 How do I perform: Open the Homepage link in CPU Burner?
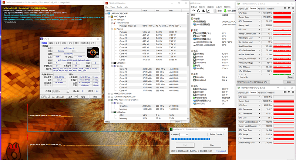(x=221, y=151)
